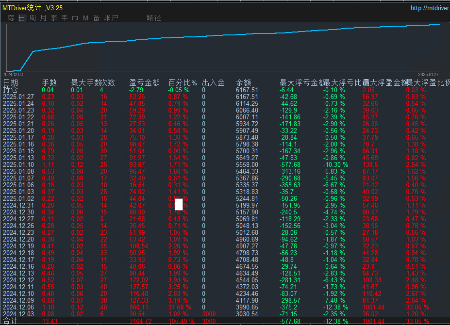Click the 6114.25 balance value
The height and width of the screenshot is (325, 450).
coord(247,103)
